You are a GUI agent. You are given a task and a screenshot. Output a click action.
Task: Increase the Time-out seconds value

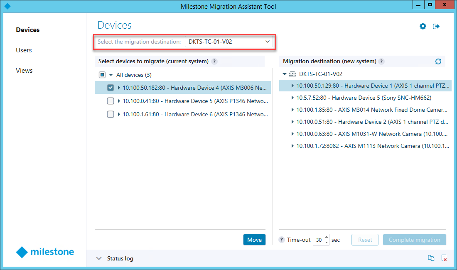327,238
